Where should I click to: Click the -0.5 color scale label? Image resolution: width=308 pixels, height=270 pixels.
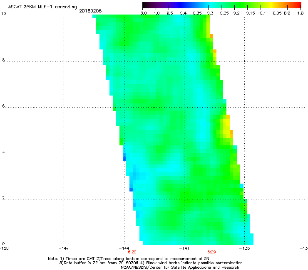tap(168, 13)
